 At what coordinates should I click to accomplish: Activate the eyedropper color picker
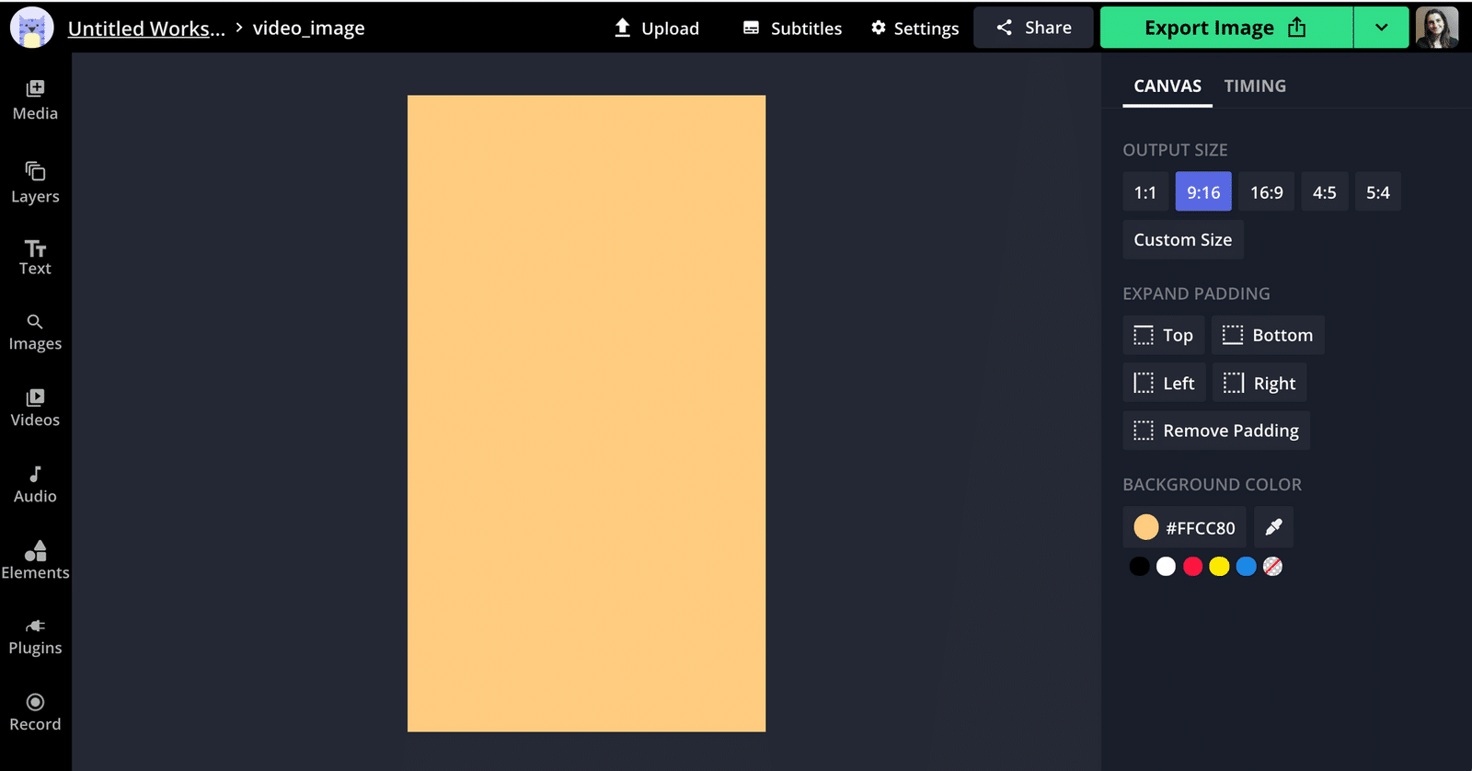(1273, 527)
